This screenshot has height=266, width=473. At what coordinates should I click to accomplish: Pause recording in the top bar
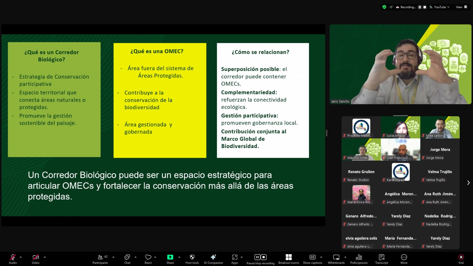(x=420, y=7)
